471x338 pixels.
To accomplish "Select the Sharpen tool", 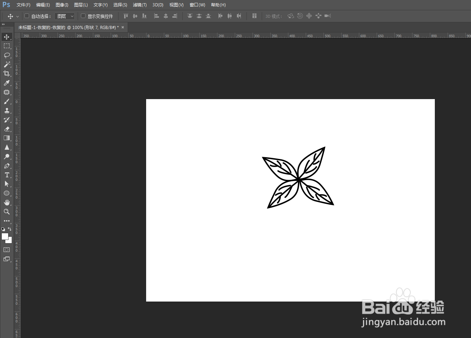I will coord(7,147).
